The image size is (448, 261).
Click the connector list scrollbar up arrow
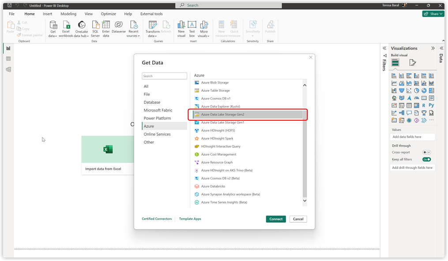click(x=305, y=85)
